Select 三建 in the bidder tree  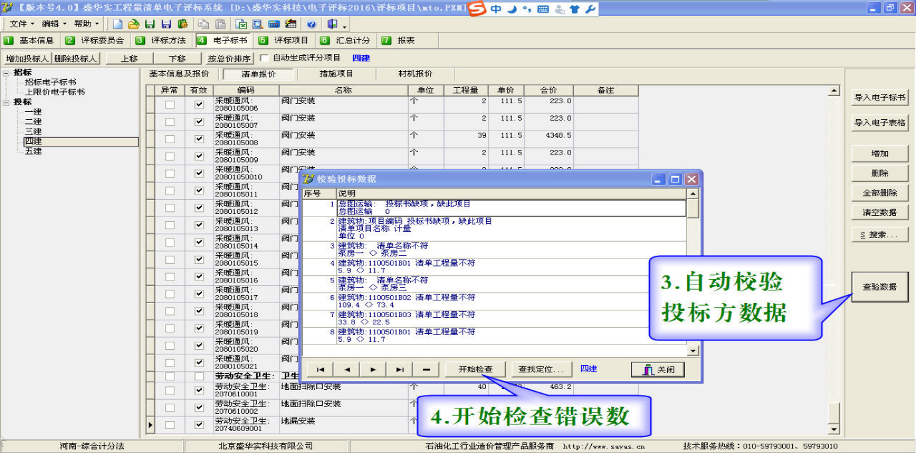[33, 131]
